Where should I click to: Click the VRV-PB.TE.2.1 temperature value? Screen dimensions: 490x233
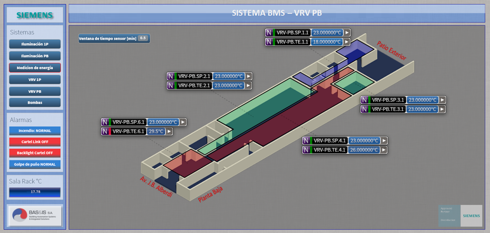pos(229,85)
